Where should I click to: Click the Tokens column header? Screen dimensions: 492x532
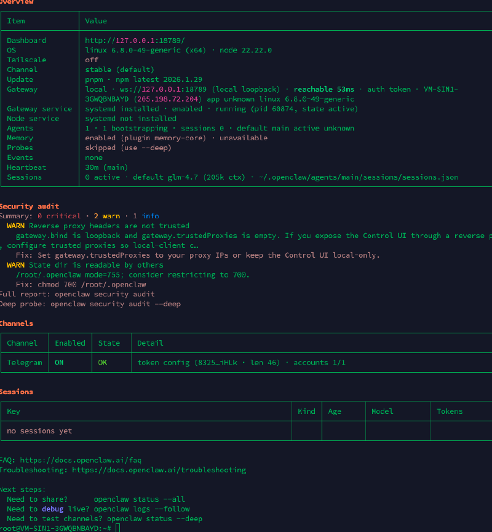point(450,411)
